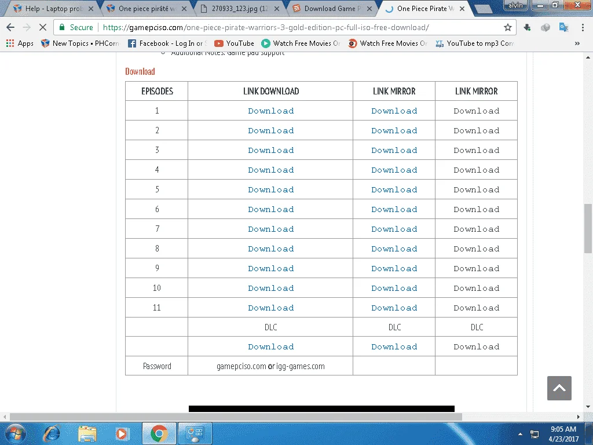Screen dimensions: 593x445
Task: Click the DLC Link Download link
Action: coord(271,346)
